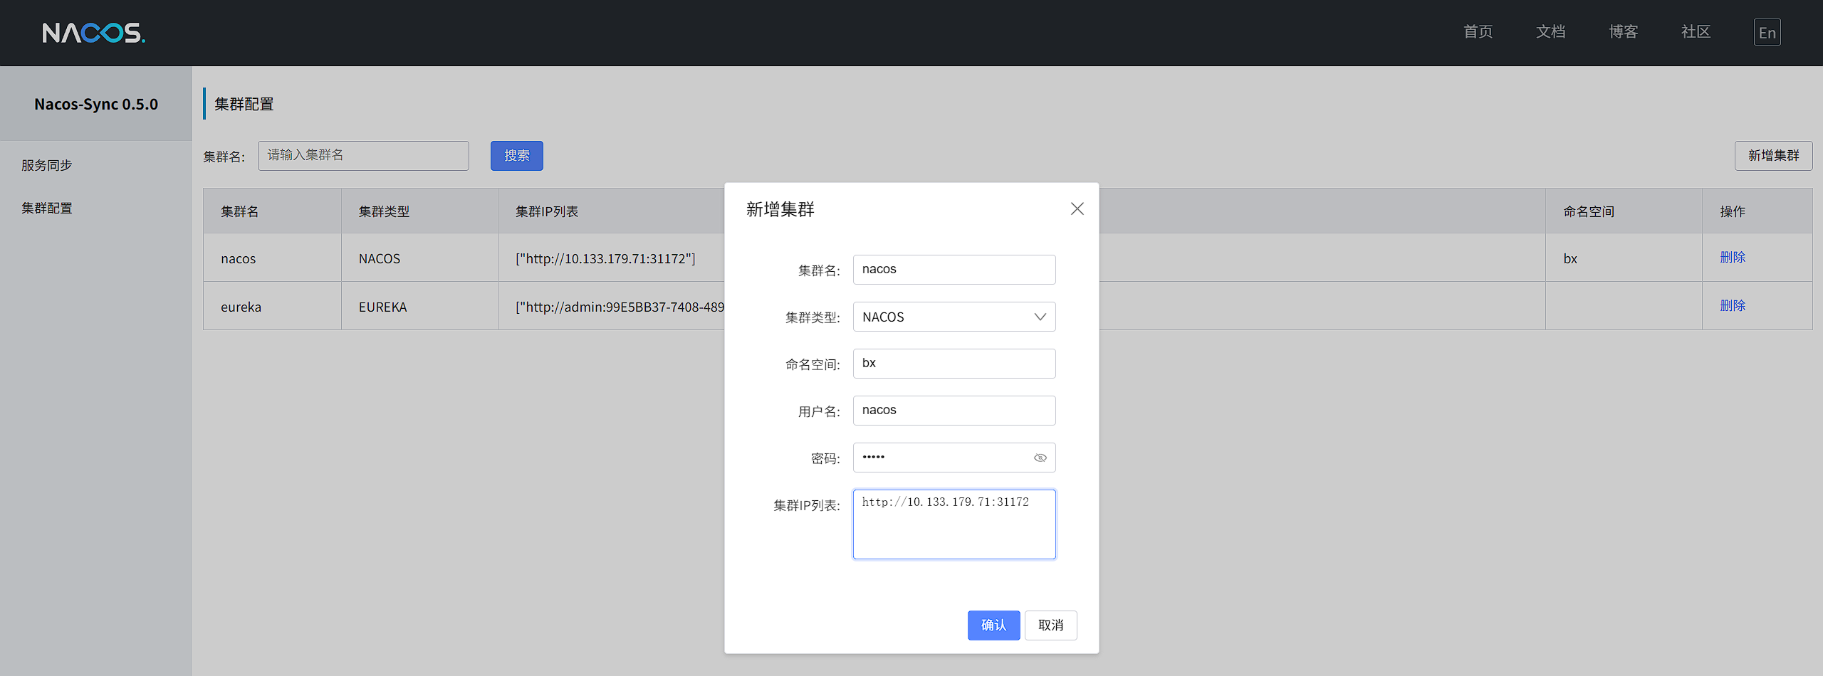Click the 搜索 button

(x=516, y=156)
